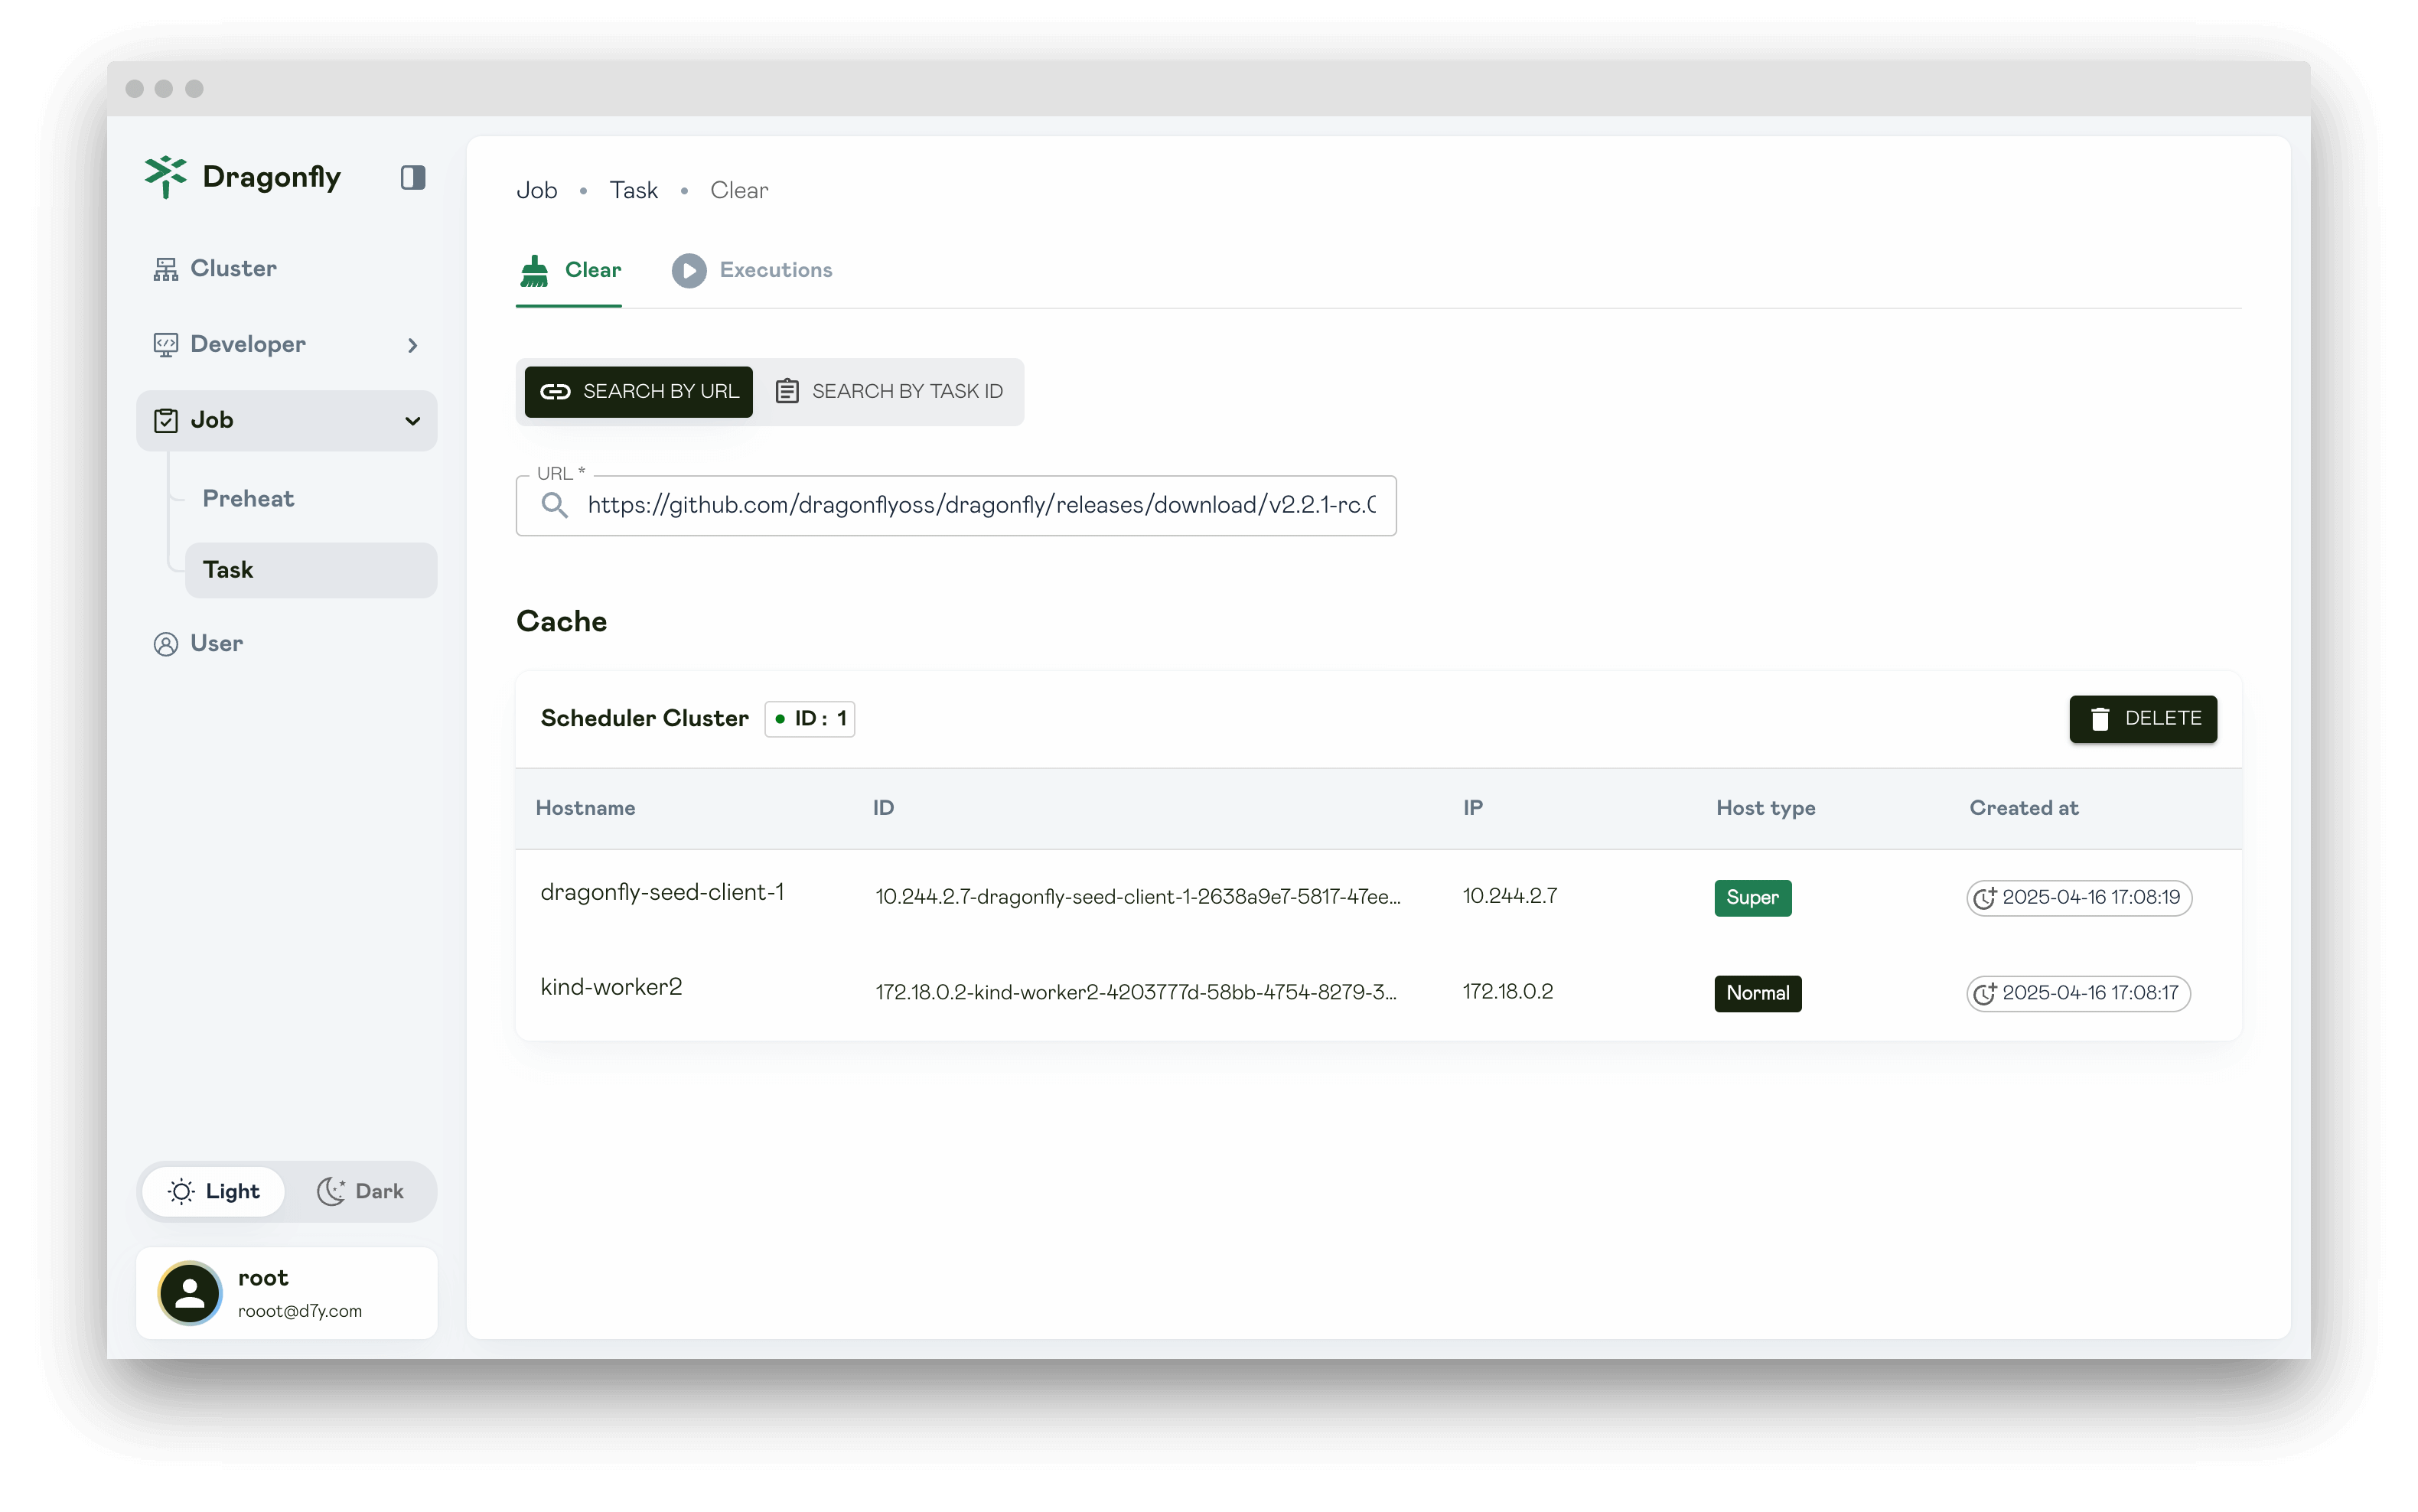Click the clock icon beside 2025-04-16 17:08:17
This screenshot has height=1512, width=2418.
click(x=1985, y=994)
